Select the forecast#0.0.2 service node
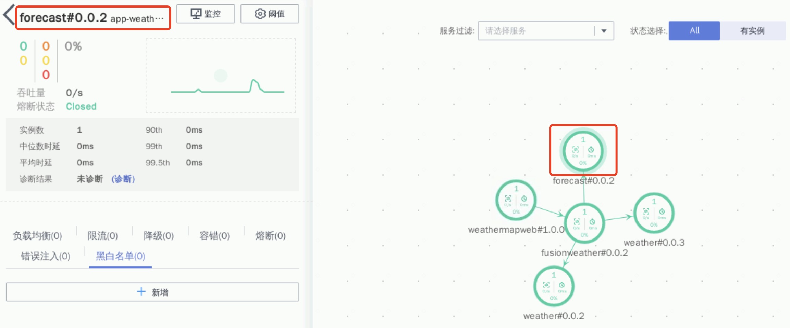Viewport: 790px width, 328px height. point(583,151)
